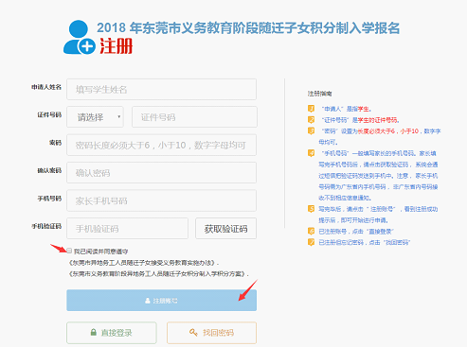Click guide badge 5 beside 填完毕后

point(311,209)
